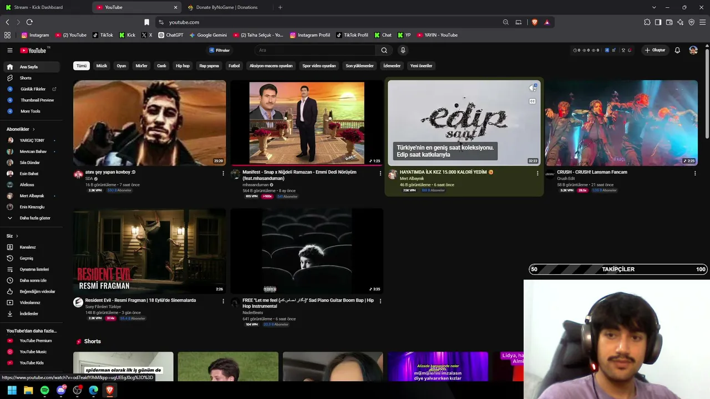
Task: Open browser extensions puzzle icon
Action: [647, 22]
